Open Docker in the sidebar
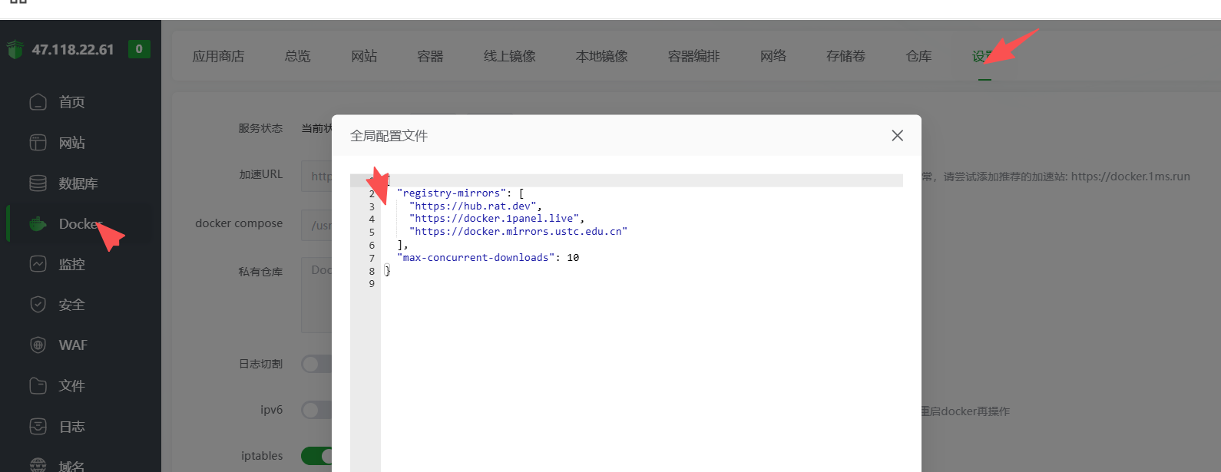This screenshot has height=472, width=1221. pyautogui.click(x=80, y=224)
